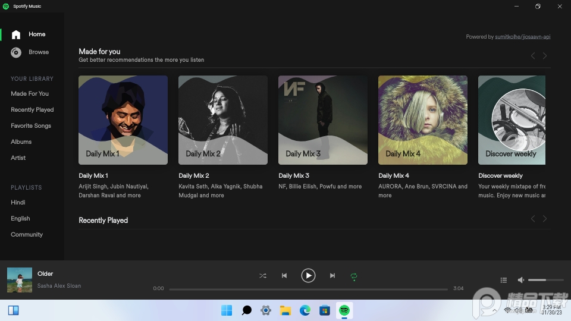This screenshot has width=571, height=321.
Task: Go to Recently Played in the sidebar
Action: pos(32,110)
